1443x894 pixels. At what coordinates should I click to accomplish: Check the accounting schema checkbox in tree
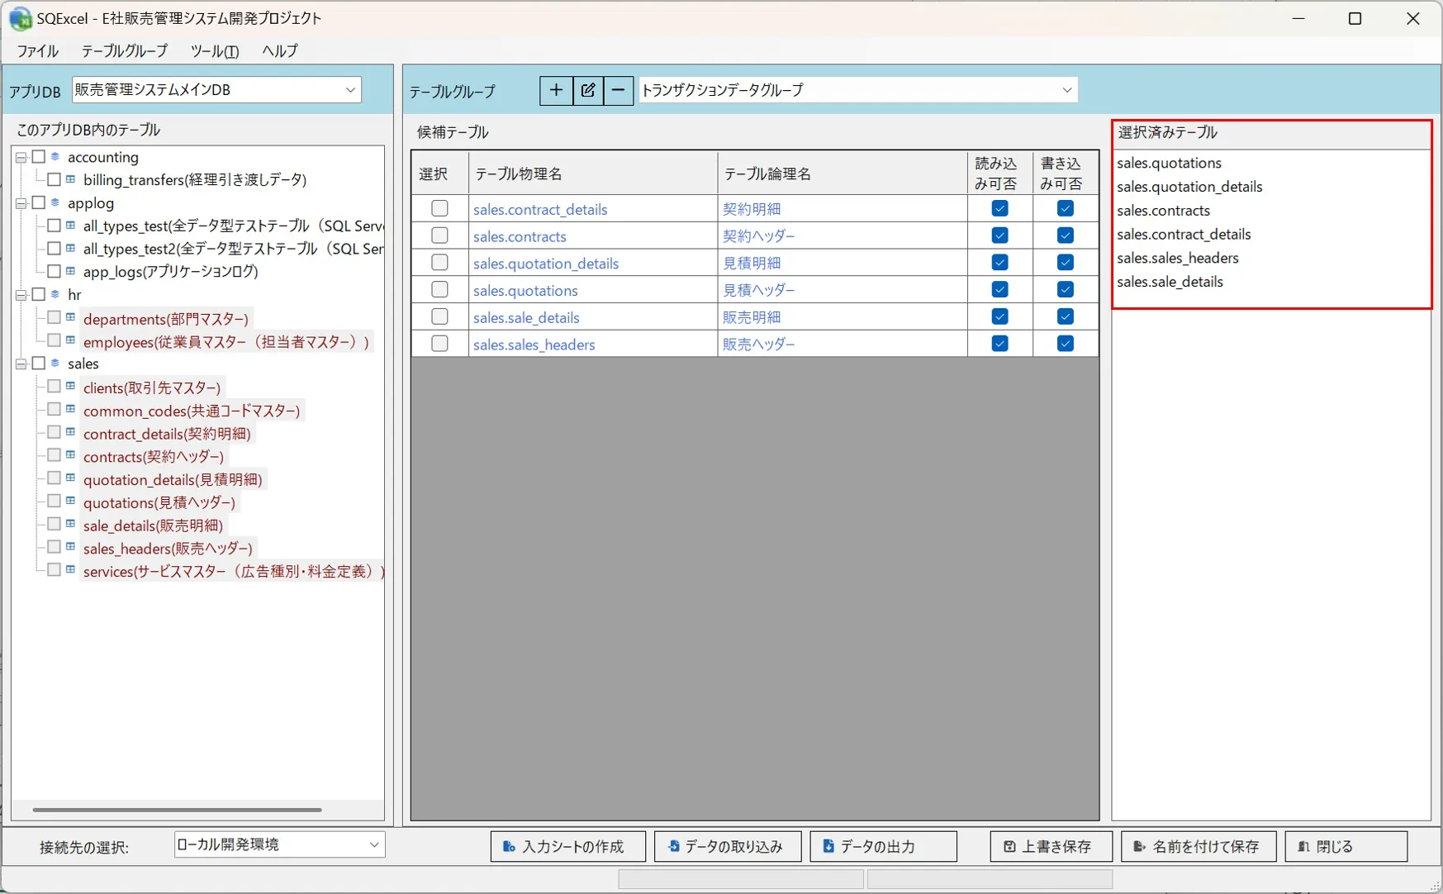[39, 156]
